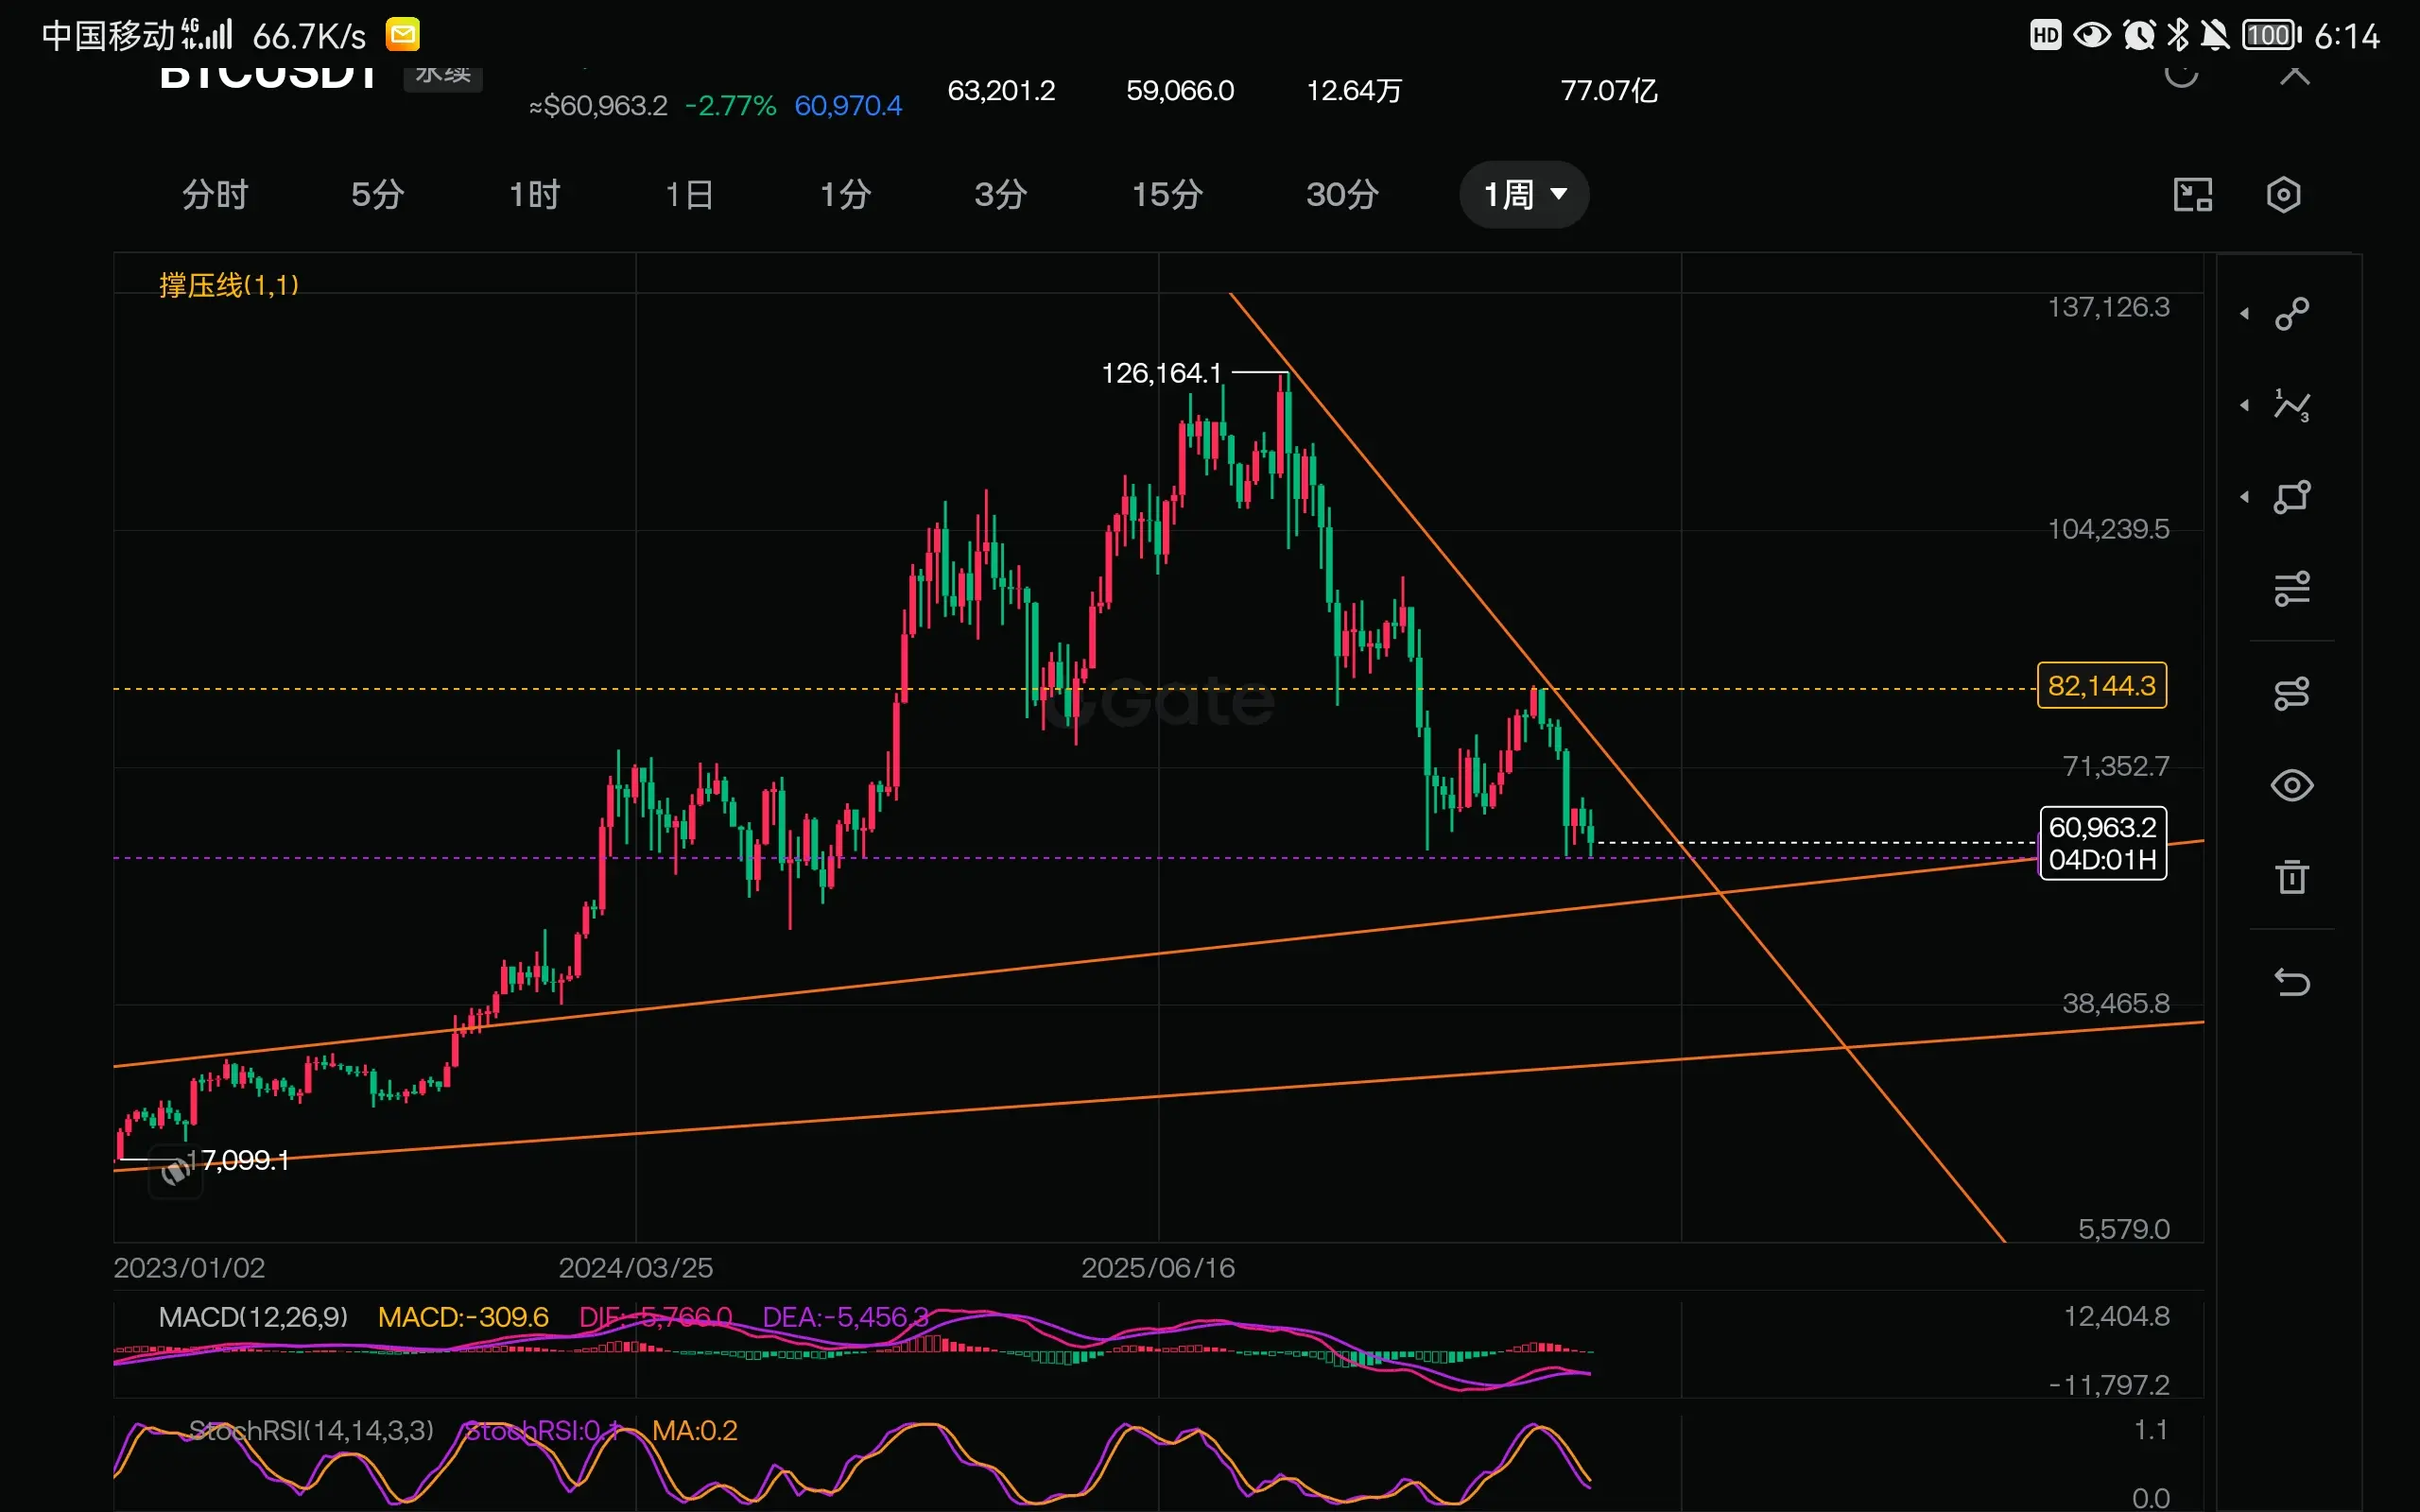Tap the blue 60,970.4 mark price
Image resolution: width=2420 pixels, height=1512 pixels.
point(848,106)
